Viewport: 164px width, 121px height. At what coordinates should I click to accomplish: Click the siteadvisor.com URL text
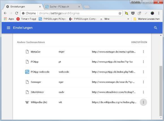tap(114, 92)
